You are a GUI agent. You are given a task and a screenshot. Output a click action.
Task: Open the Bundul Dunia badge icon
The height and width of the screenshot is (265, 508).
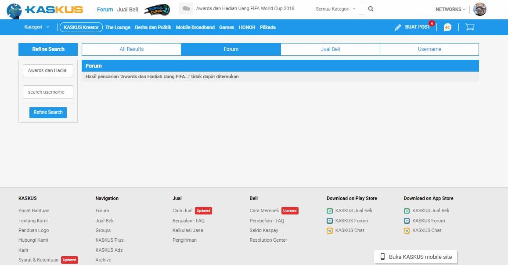tap(157, 10)
